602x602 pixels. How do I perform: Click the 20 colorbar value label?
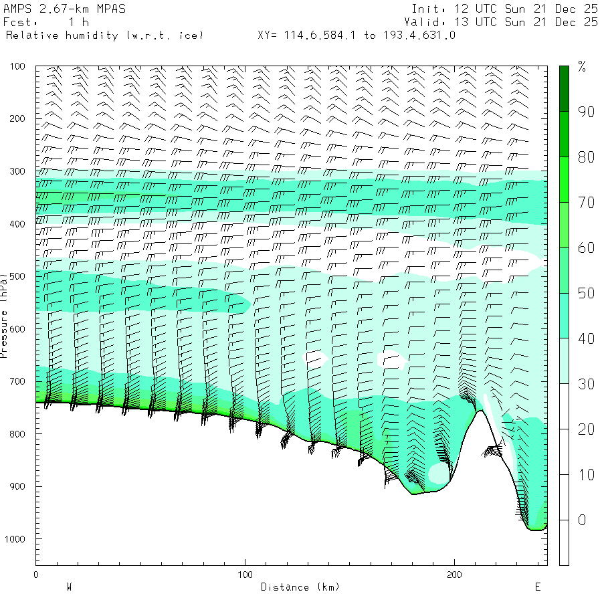pos(586,429)
